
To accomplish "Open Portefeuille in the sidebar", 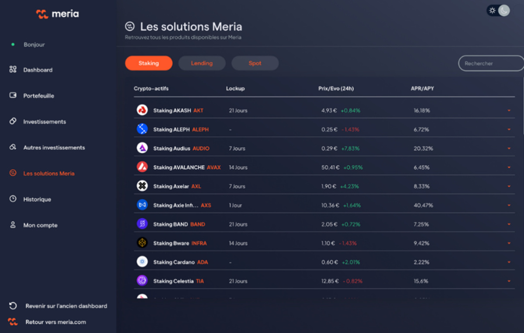I will pyautogui.click(x=39, y=96).
